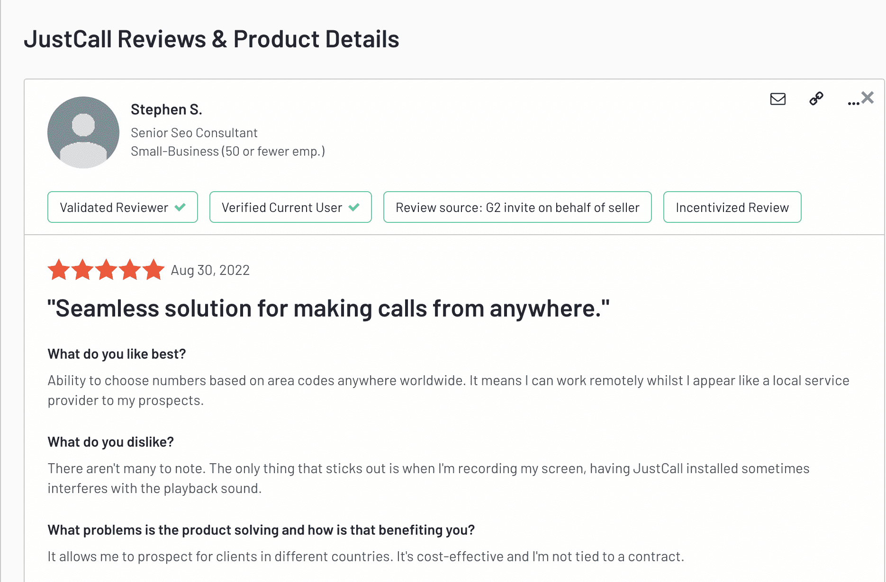Close the review panel with the X
The height and width of the screenshot is (582, 886).
click(868, 97)
